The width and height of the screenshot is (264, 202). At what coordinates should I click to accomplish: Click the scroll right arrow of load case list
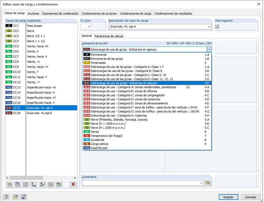75,178
